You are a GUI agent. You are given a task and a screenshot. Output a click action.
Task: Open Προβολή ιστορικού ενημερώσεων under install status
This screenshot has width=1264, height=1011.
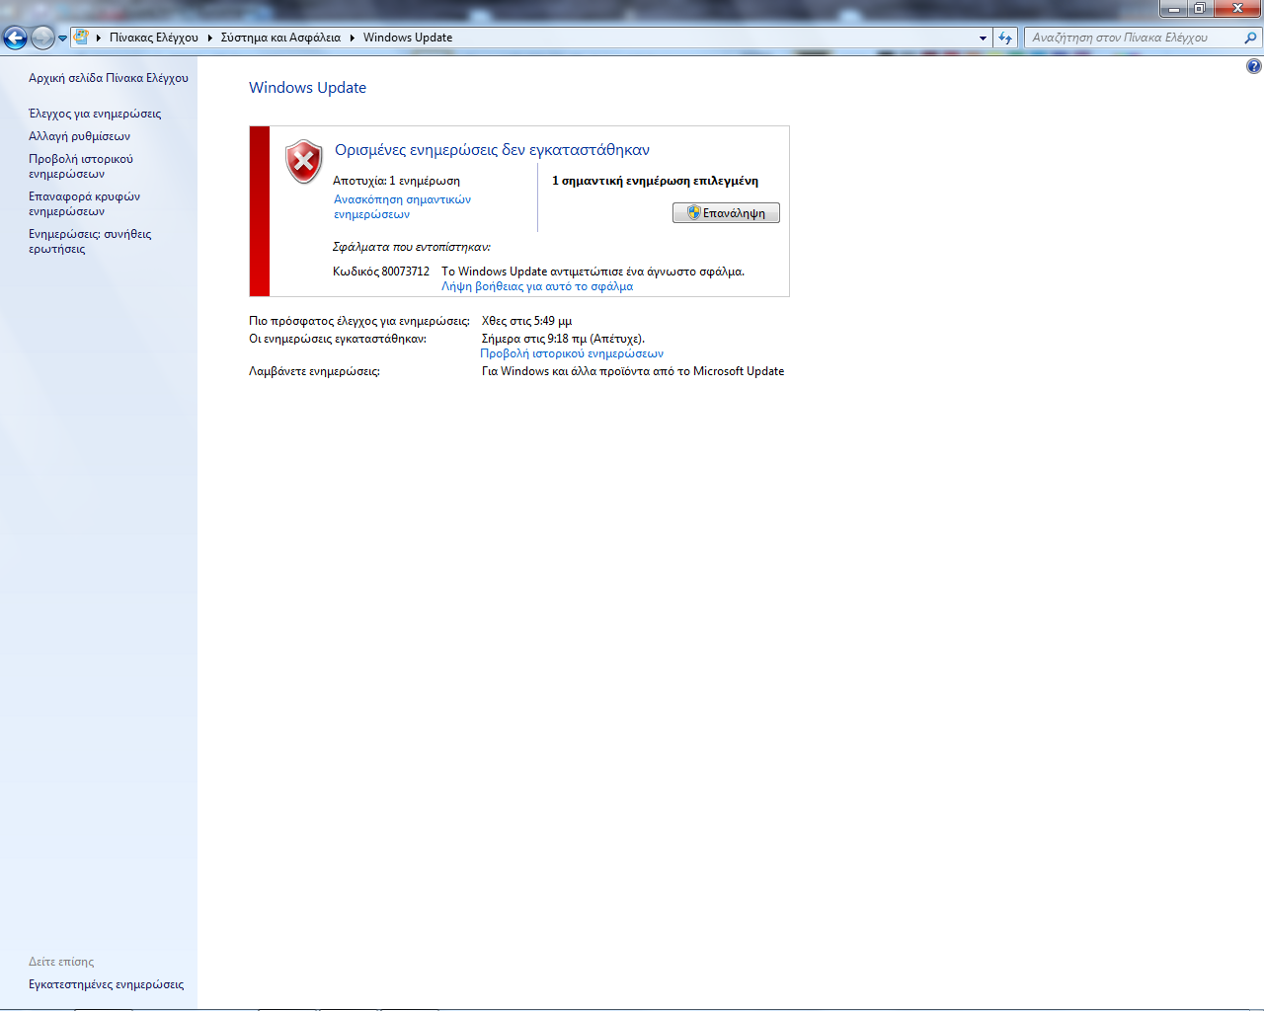coord(572,353)
